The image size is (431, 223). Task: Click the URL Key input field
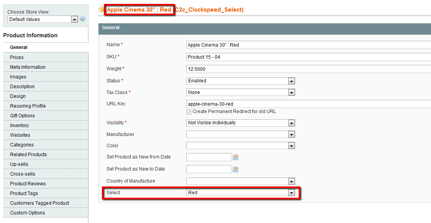308,104
